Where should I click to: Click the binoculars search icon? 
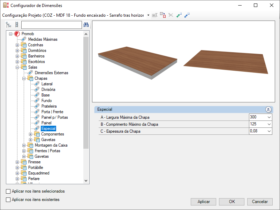click(86, 25)
